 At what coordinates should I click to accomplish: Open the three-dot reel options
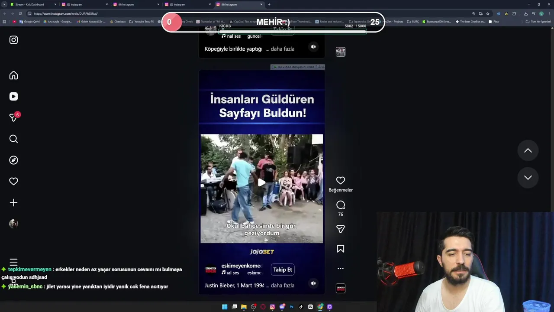pyautogui.click(x=341, y=268)
